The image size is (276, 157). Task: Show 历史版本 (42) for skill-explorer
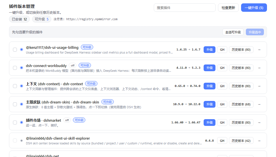pos(241,141)
